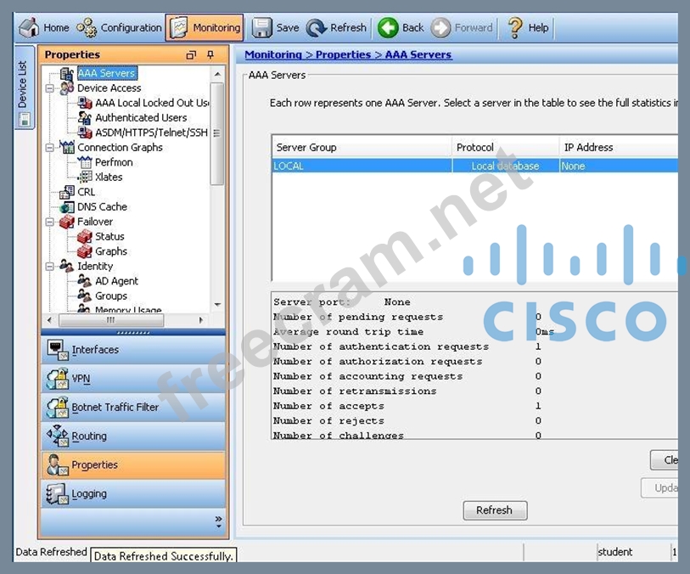Switch to the Interfaces navigation pane
This screenshot has height=574, width=690.
[x=95, y=350]
